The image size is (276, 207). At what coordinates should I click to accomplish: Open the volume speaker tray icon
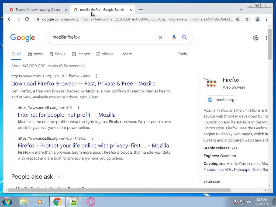pos(249,202)
